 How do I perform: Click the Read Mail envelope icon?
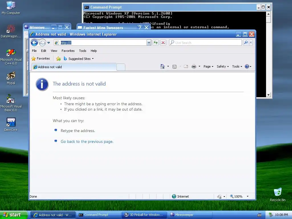click(186, 66)
